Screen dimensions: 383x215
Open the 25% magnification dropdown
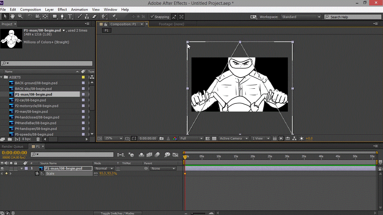point(114,138)
